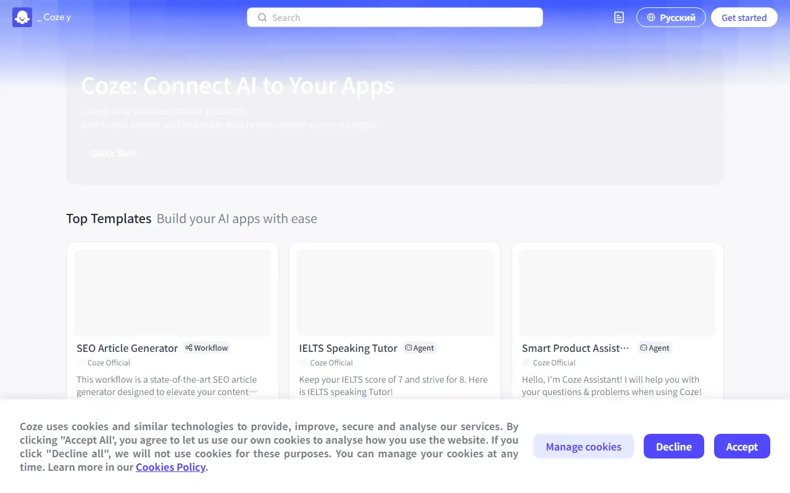
Task: Open the Русский language selector
Action: point(671,17)
